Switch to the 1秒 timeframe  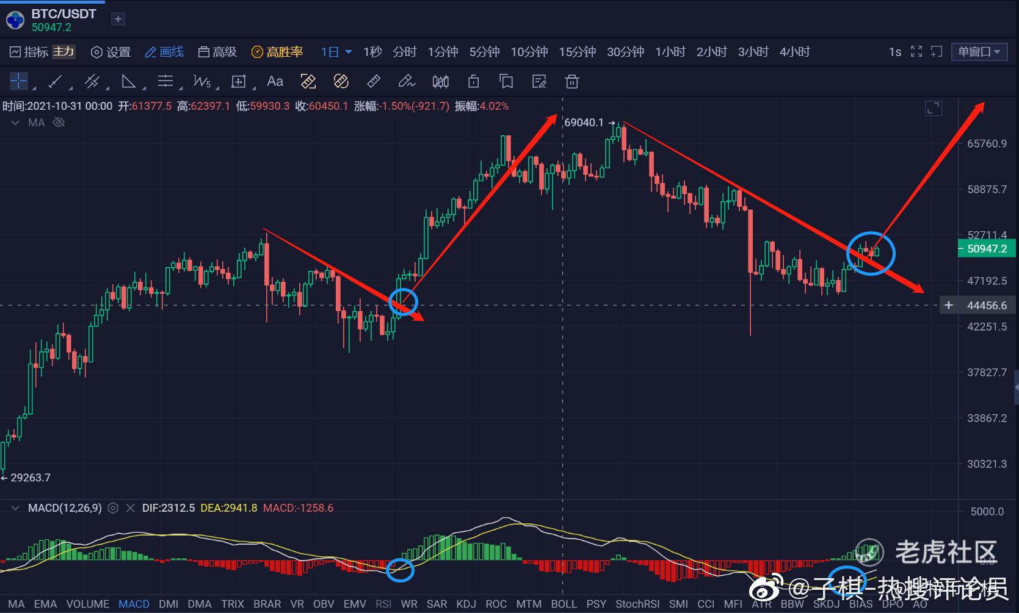tap(372, 52)
